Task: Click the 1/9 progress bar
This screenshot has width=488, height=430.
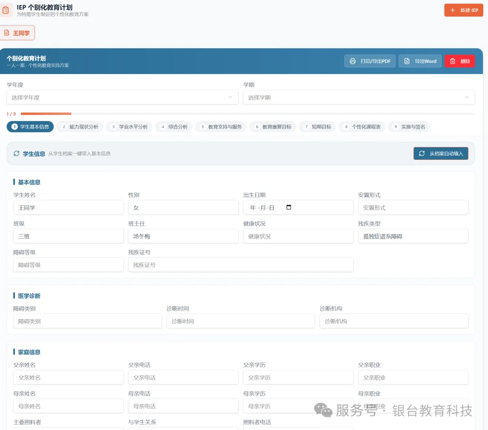Action: (x=248, y=114)
